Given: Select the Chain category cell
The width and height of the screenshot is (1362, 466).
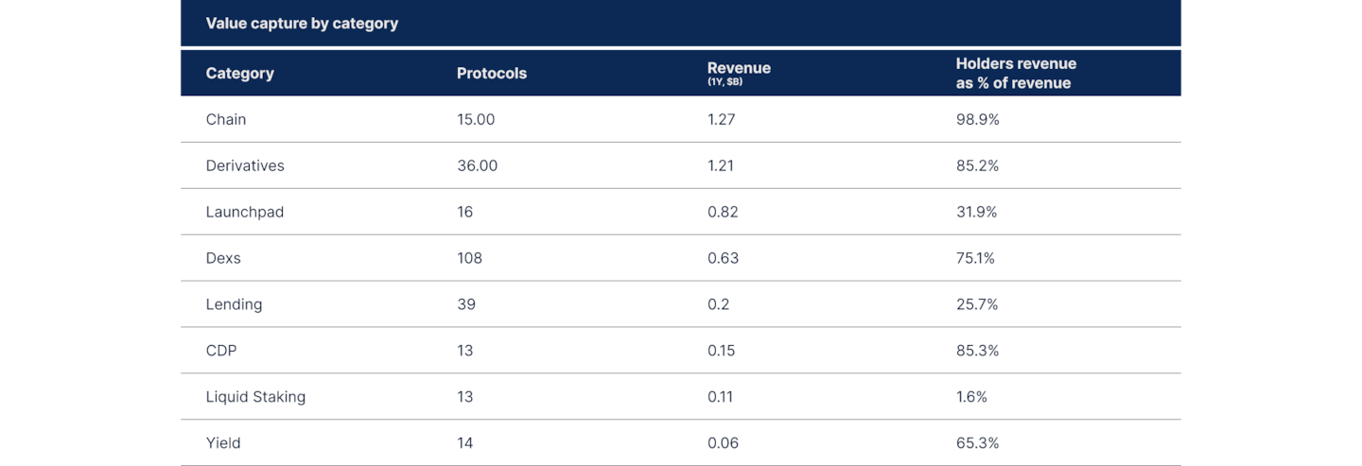Looking at the screenshot, I should click(x=226, y=120).
